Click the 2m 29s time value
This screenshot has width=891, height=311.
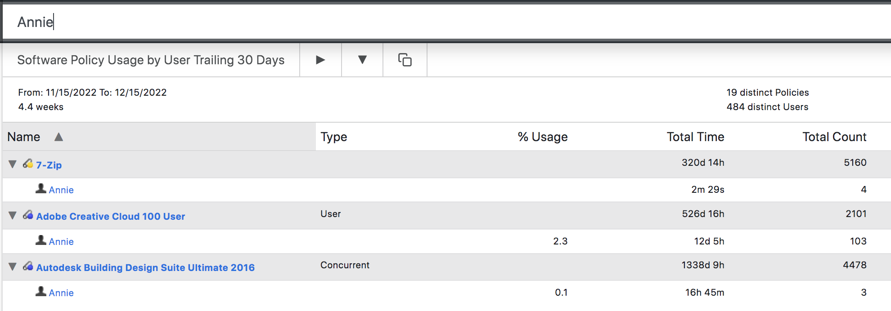pos(708,189)
